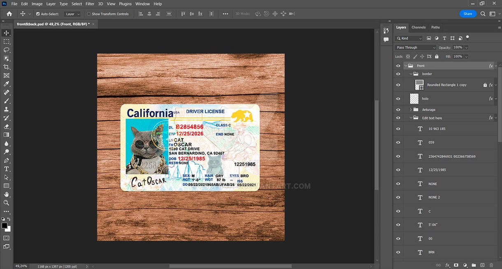Click the Share button
This screenshot has height=269, width=502.
(x=468, y=14)
